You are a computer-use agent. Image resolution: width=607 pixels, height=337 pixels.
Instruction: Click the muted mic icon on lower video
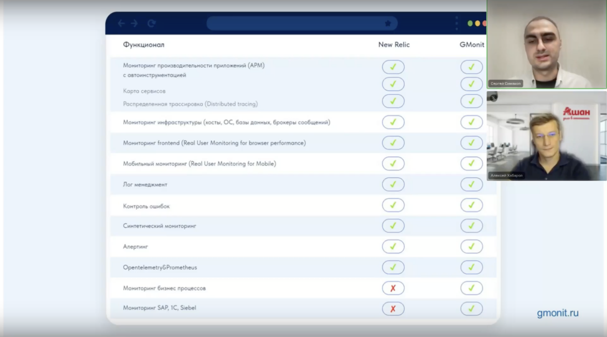coord(493,97)
